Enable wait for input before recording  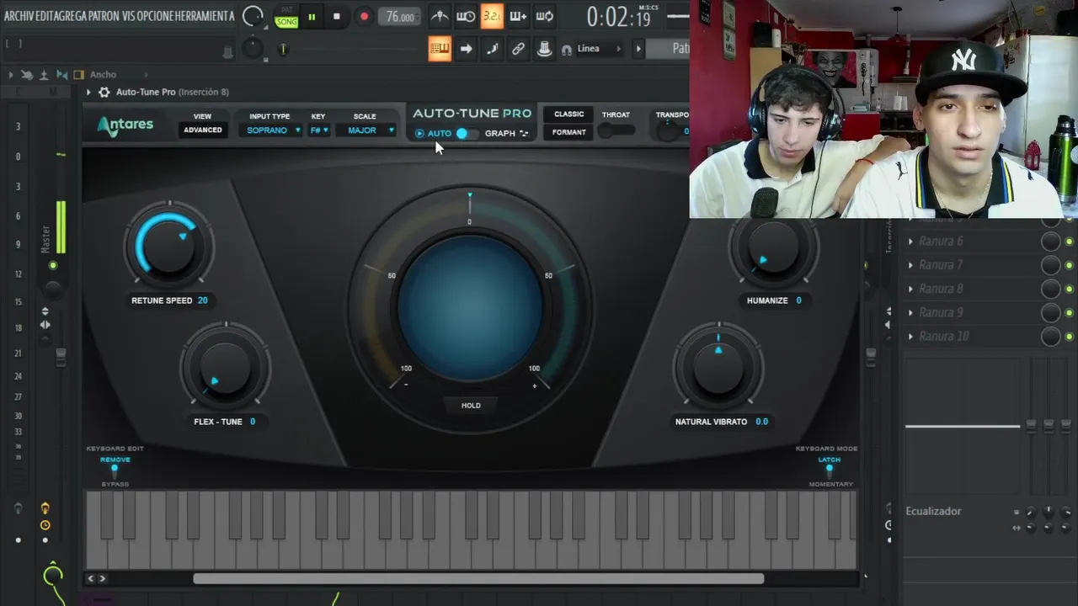tap(466, 16)
